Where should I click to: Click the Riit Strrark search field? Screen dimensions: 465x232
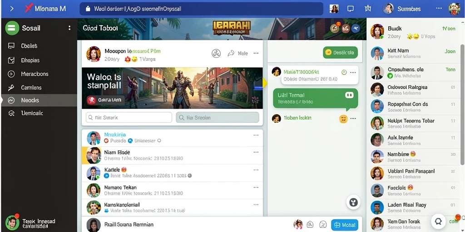pos(129,117)
